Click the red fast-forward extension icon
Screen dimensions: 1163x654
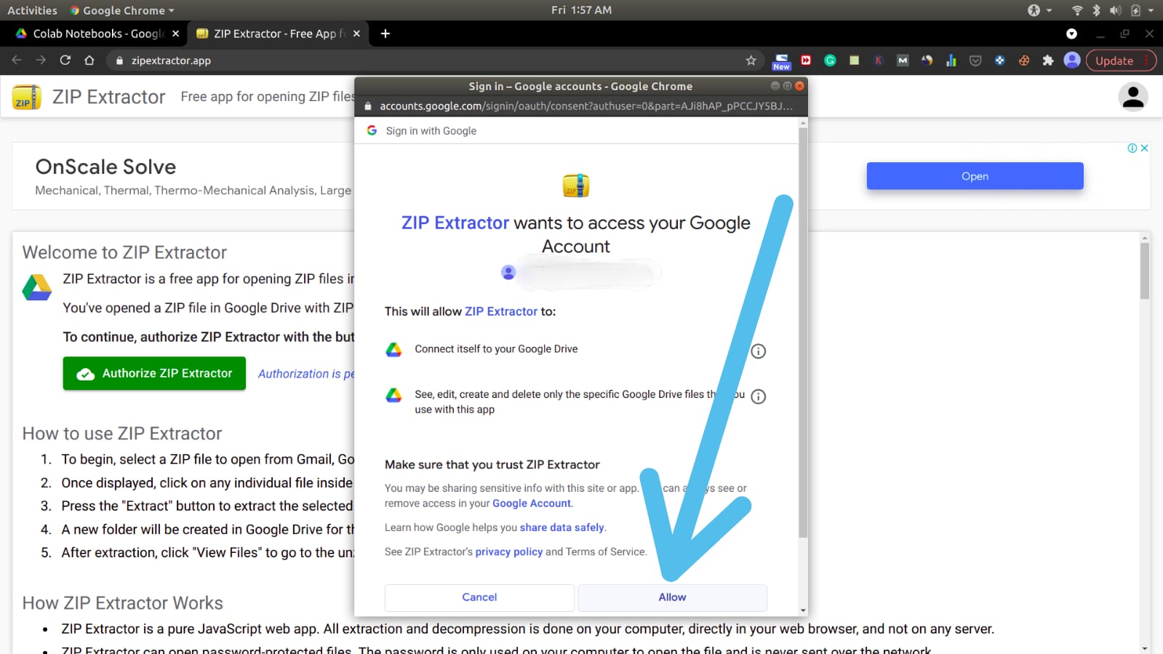[x=806, y=60]
